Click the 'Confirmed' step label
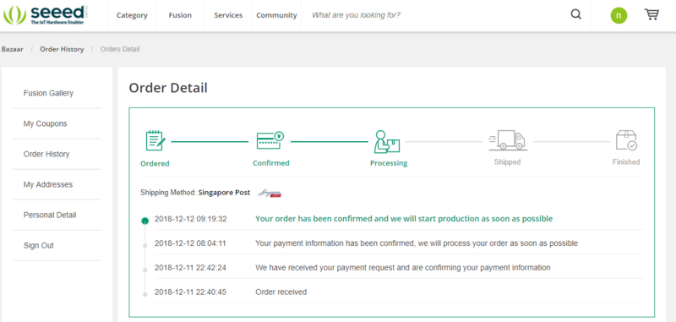Screen dimensions: 676x322 pyautogui.click(x=270, y=163)
